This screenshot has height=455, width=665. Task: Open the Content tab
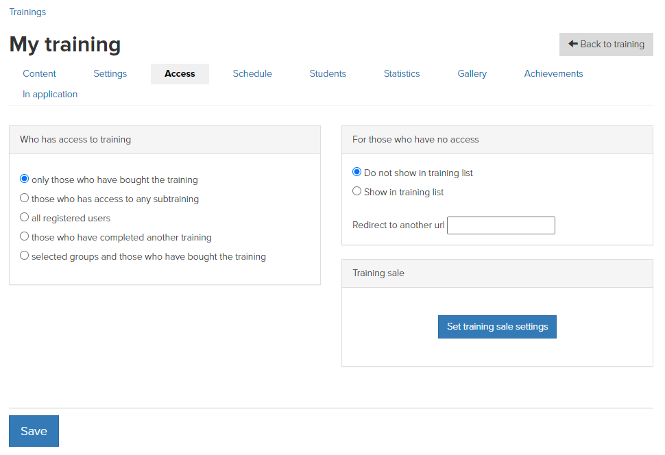click(39, 74)
